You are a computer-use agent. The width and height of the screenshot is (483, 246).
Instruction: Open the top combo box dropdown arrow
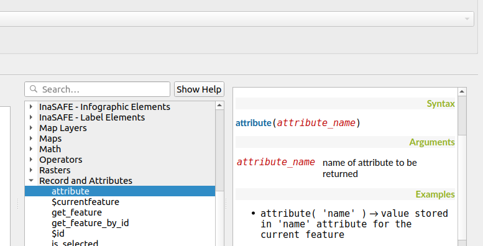tap(467, 19)
